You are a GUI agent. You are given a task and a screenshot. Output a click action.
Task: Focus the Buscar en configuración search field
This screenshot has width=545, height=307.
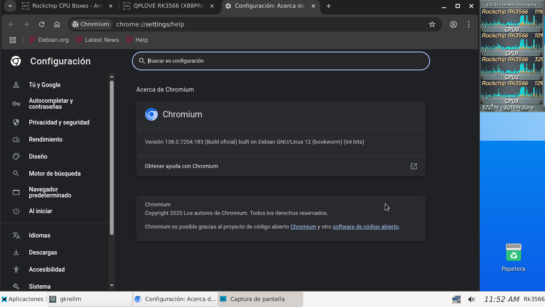(x=281, y=61)
